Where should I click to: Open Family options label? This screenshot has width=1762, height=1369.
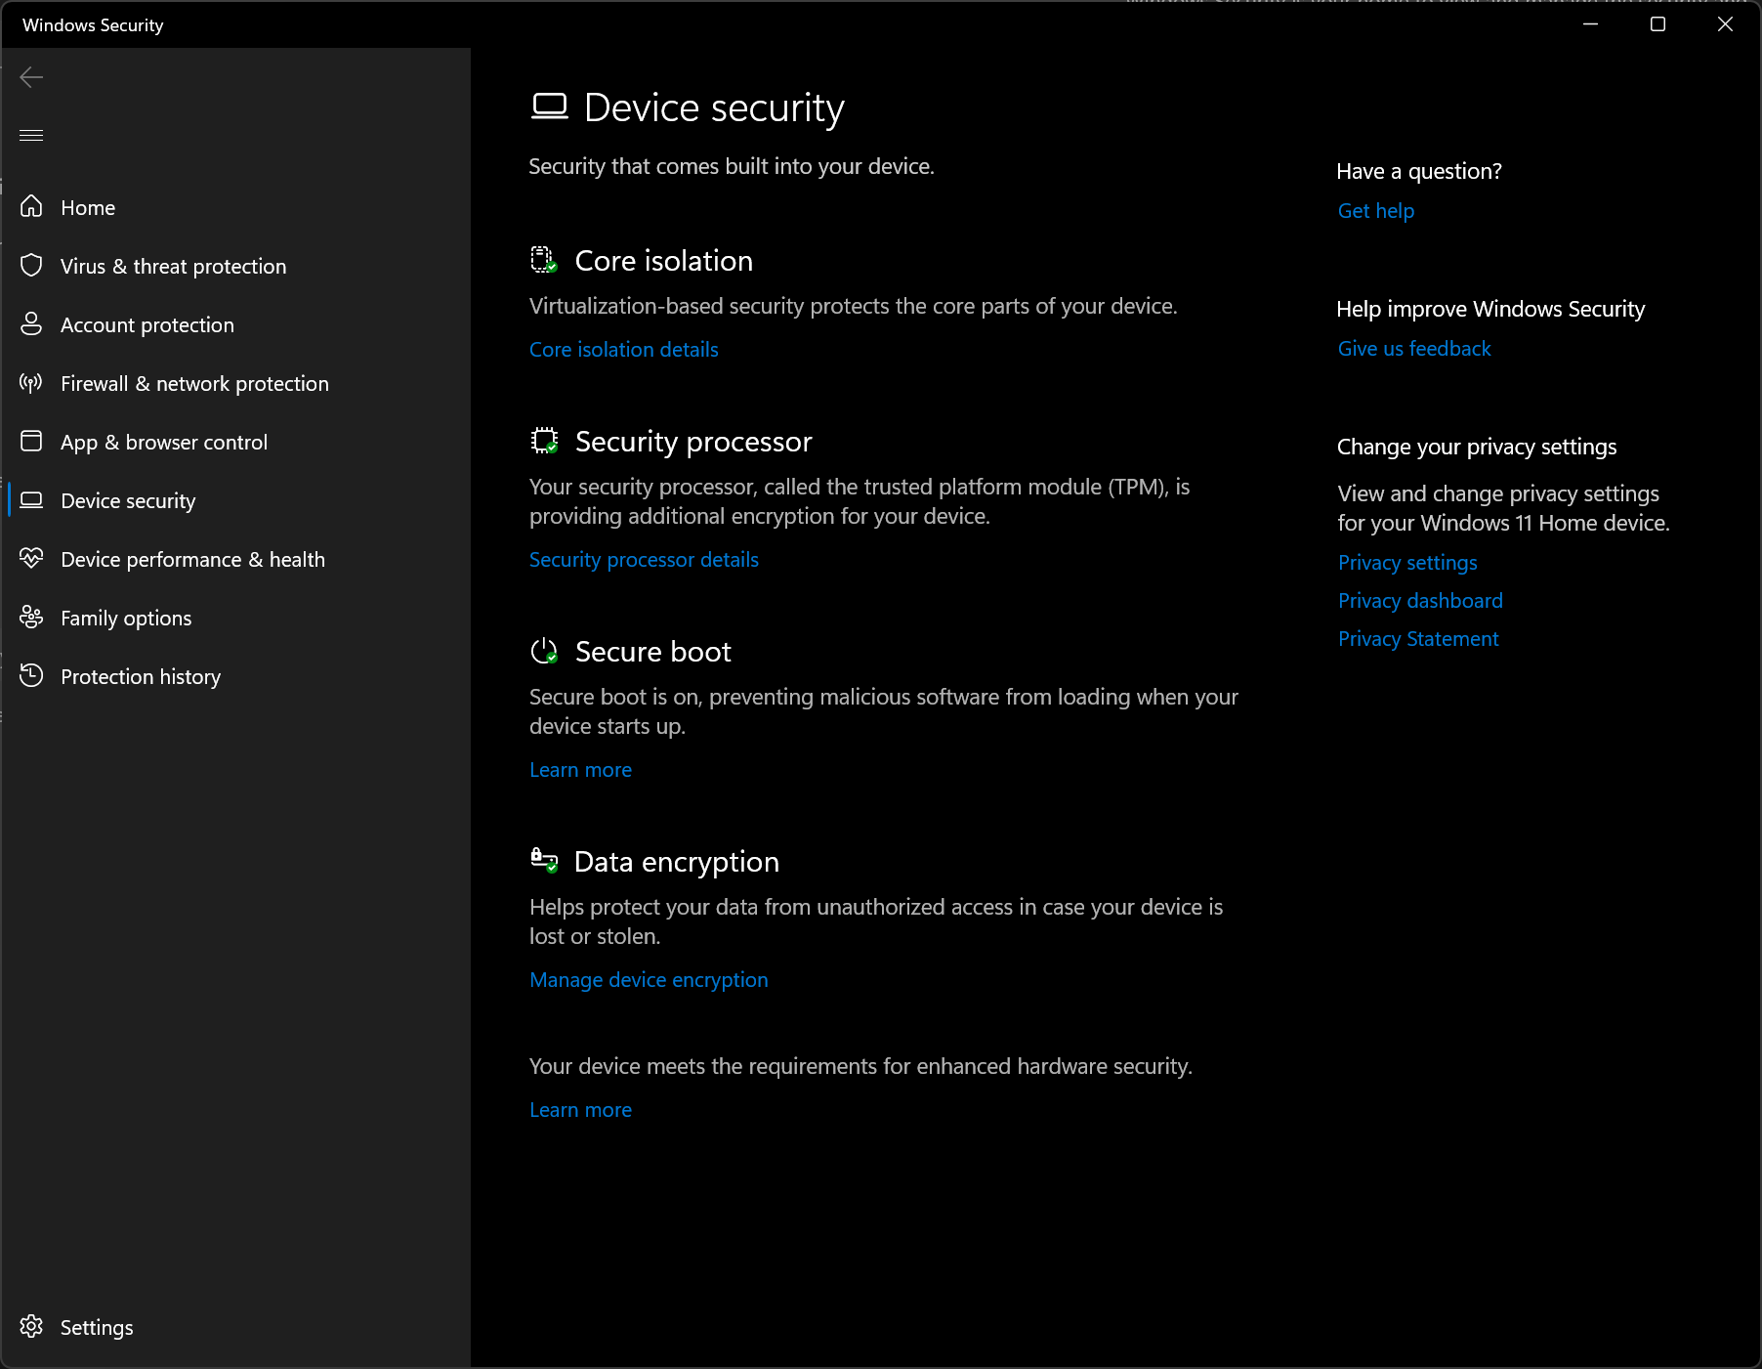point(126,618)
